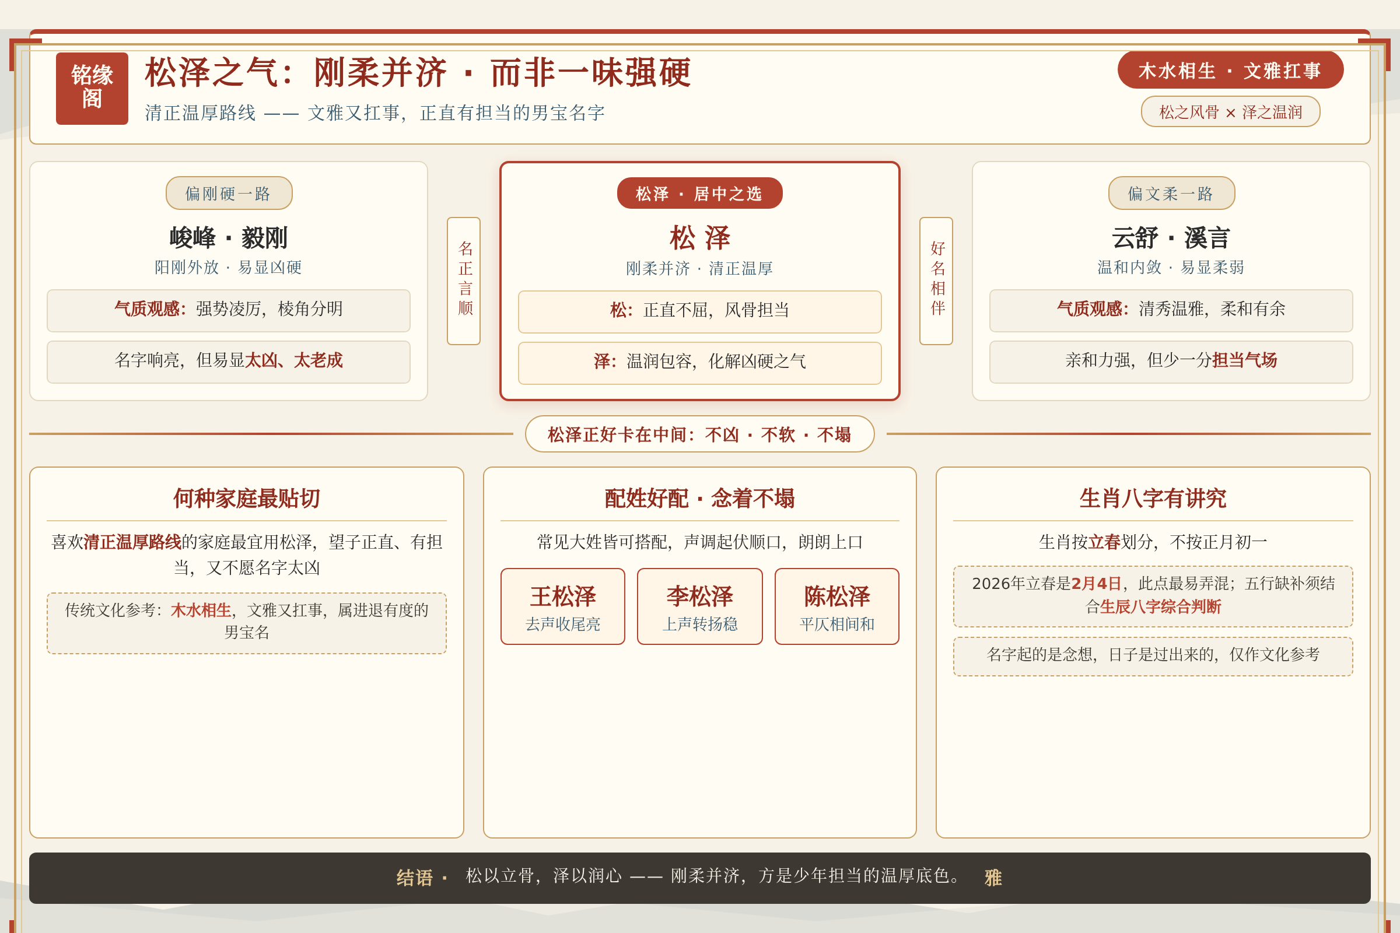Click the 何种家庭最贴切 heading
Screen dimensions: 1400x933
point(246,498)
